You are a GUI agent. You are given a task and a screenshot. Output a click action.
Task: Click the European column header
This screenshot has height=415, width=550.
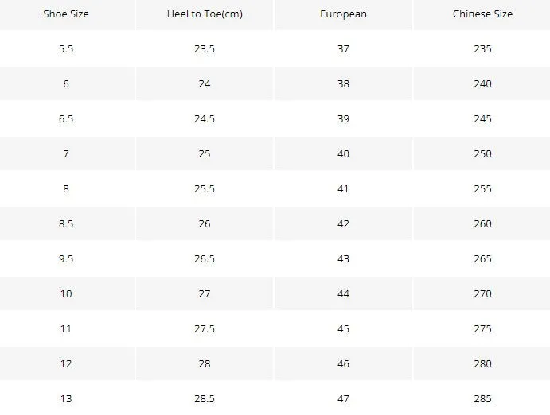click(343, 14)
